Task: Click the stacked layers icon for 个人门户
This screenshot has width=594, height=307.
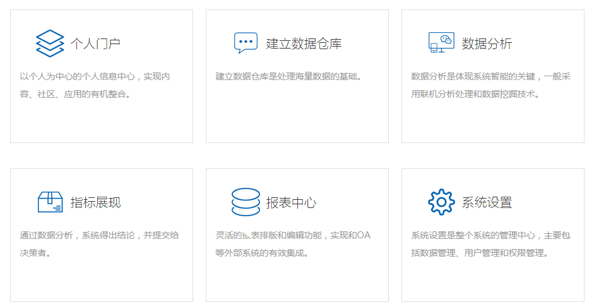Action: 50,43
